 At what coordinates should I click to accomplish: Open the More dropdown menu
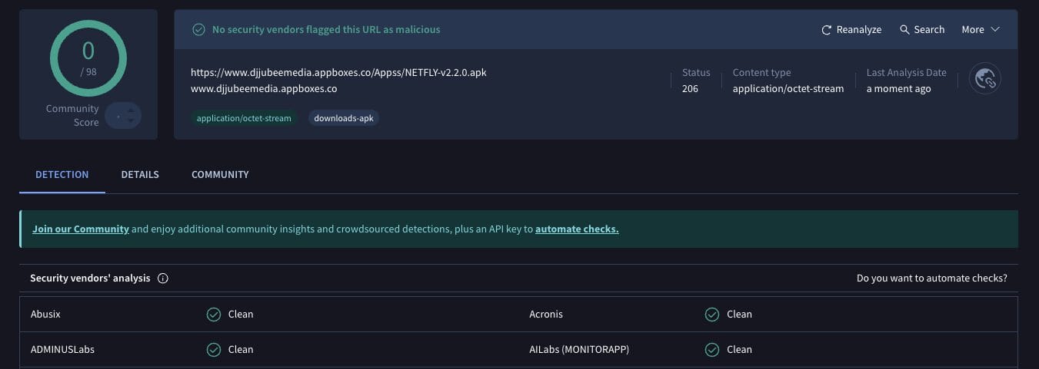(x=981, y=29)
